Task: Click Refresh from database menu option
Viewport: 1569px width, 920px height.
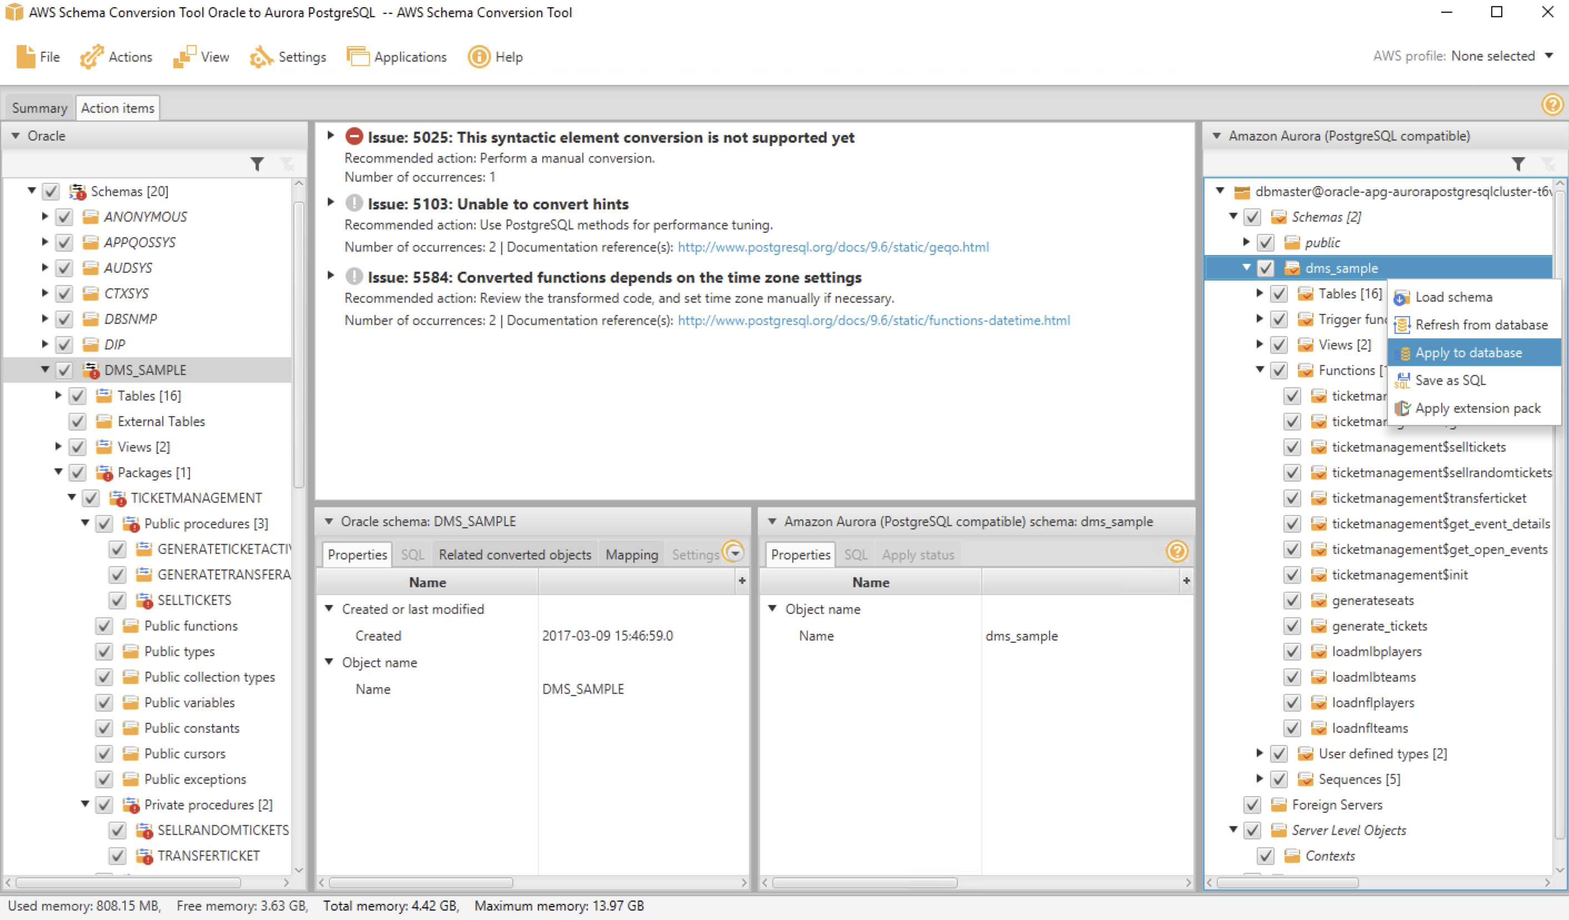Action: click(1480, 324)
